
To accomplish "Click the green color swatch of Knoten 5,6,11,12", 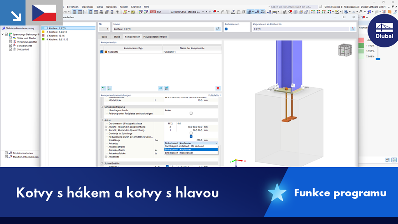I will 43,39.
